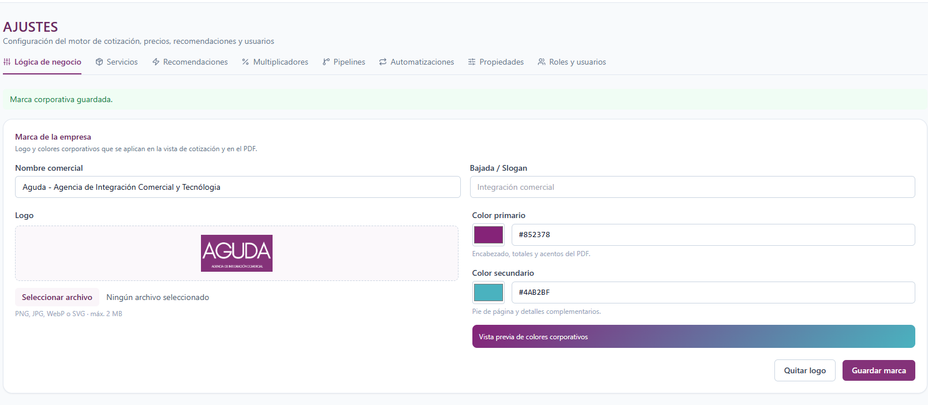This screenshot has width=928, height=405.
Task: Click the 'Logo' field label
Action: pyautogui.click(x=24, y=215)
